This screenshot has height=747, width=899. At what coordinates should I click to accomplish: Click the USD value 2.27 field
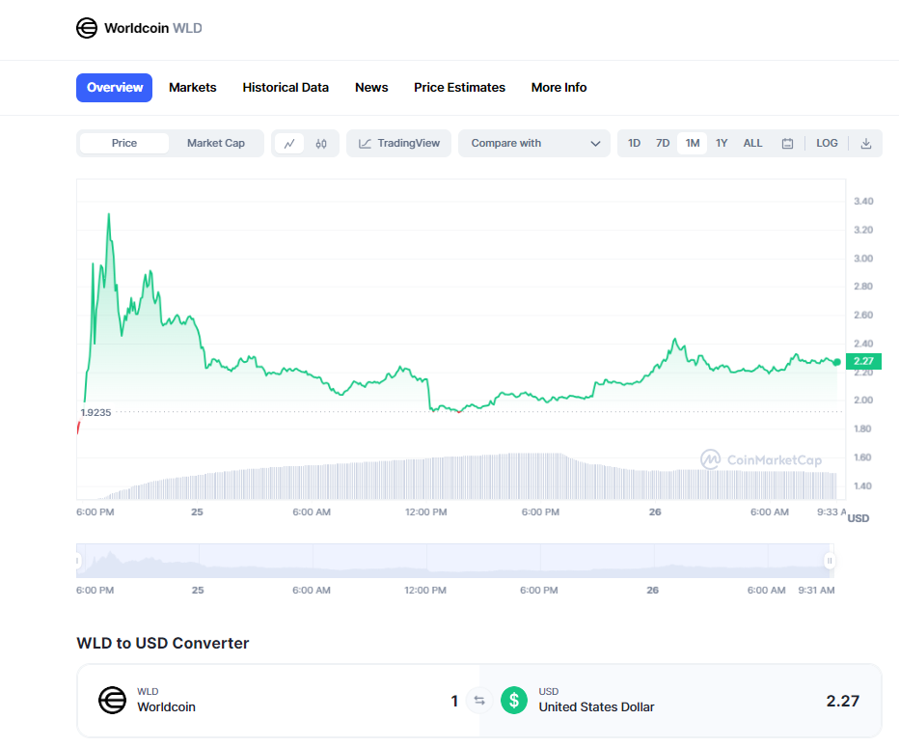point(843,701)
